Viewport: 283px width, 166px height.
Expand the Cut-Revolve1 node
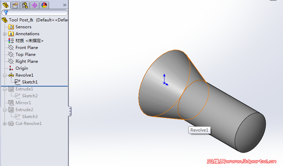[5, 124]
